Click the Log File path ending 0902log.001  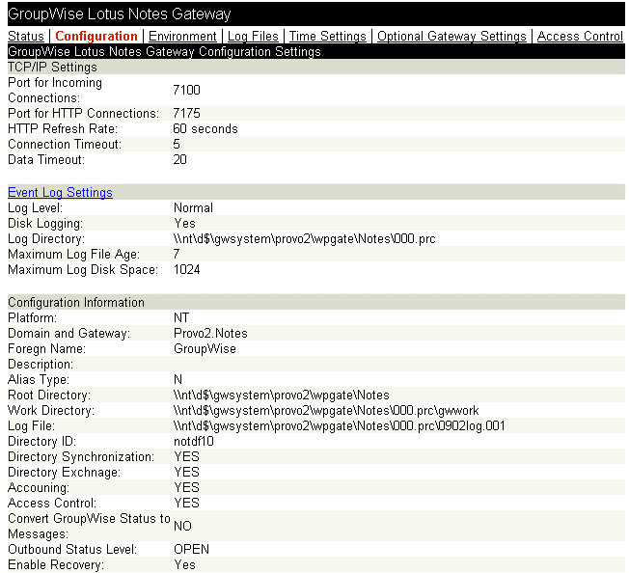coord(340,425)
